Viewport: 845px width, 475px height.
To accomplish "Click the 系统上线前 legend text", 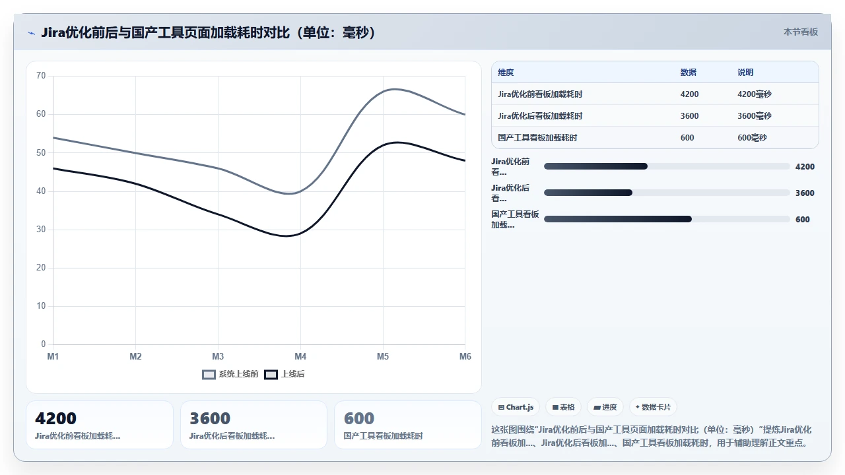I will click(239, 374).
